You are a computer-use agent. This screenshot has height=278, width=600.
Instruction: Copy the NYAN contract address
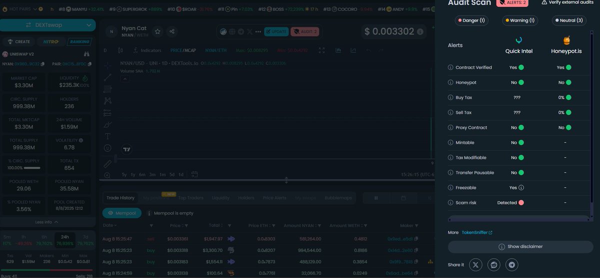tap(42, 64)
